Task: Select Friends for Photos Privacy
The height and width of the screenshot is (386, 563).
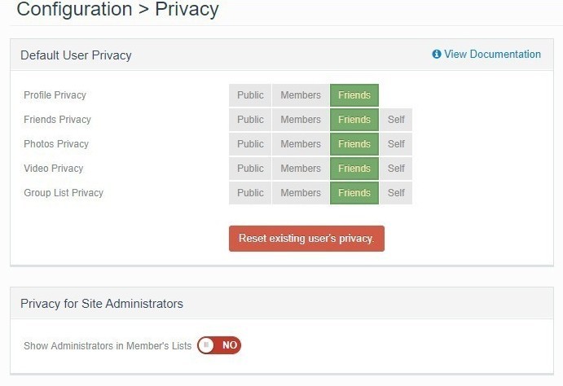Action: point(354,144)
